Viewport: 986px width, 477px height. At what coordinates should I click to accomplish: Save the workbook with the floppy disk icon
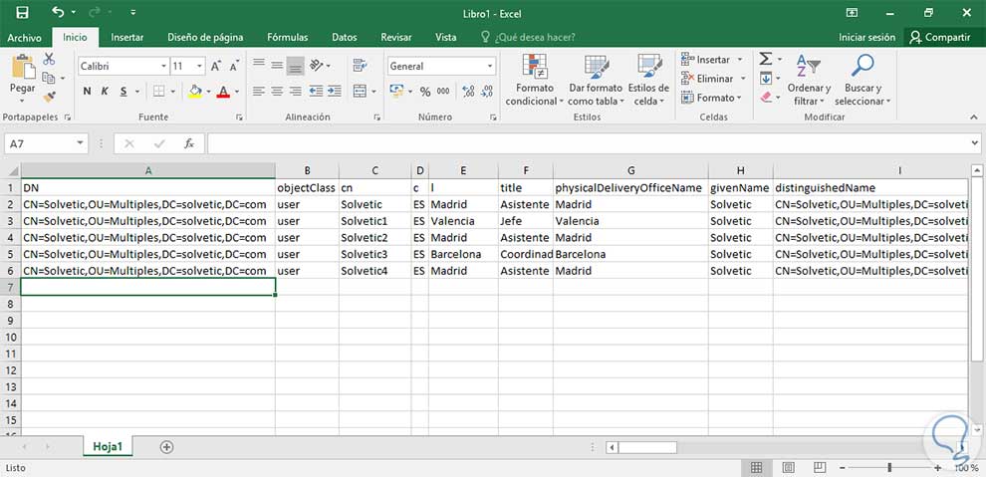pos(22,12)
